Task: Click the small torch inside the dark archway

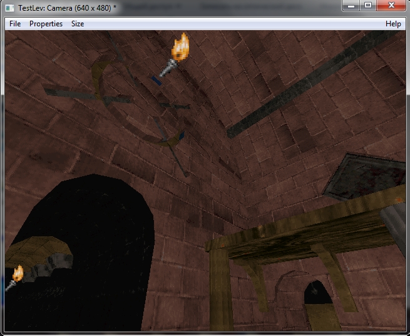Action: pyautogui.click(x=14, y=278)
